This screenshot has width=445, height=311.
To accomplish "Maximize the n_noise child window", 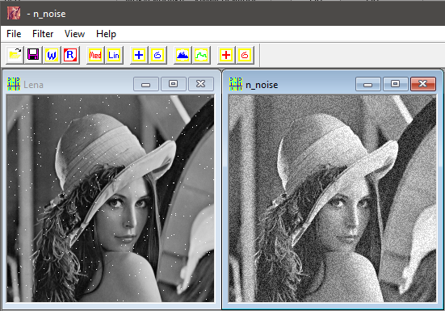I will click(x=396, y=84).
